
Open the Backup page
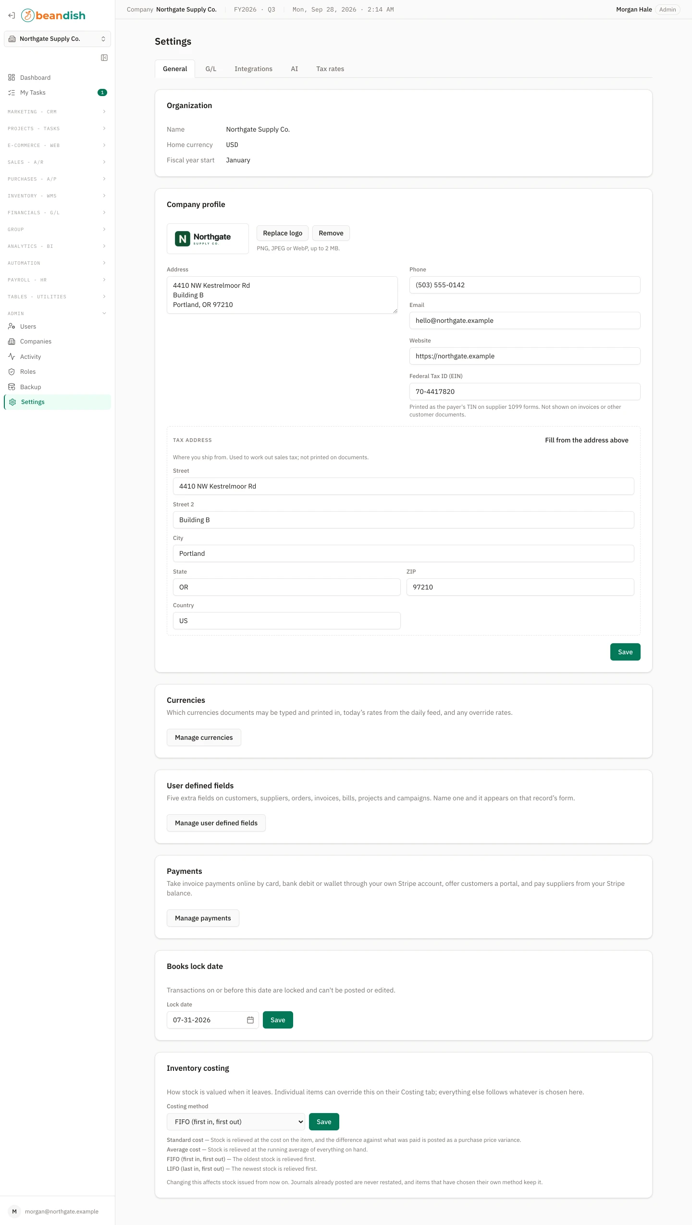click(57, 387)
